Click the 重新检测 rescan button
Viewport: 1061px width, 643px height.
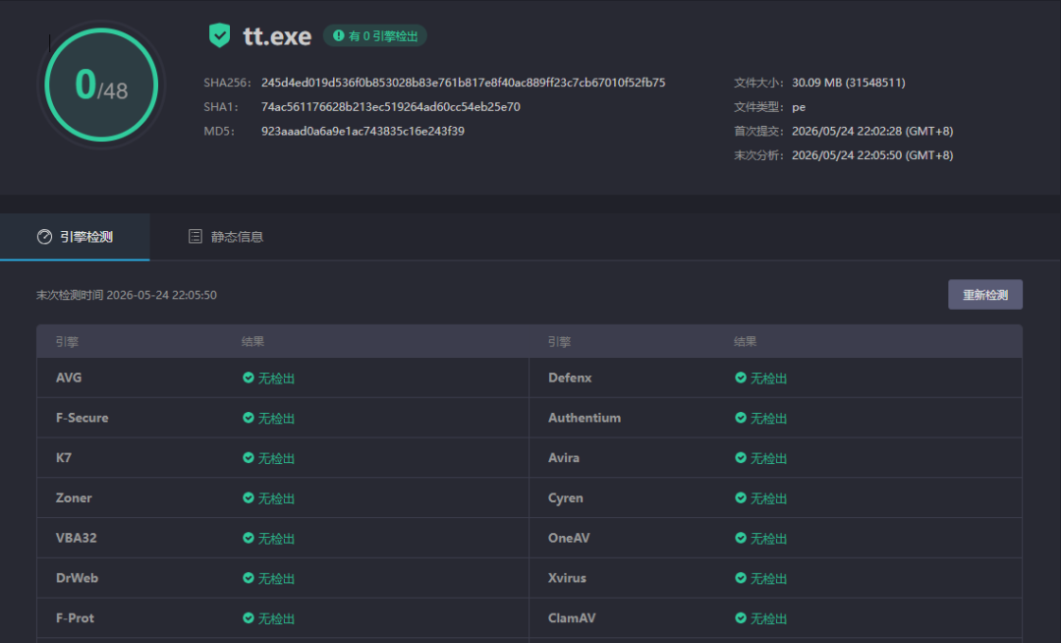pyautogui.click(x=985, y=295)
